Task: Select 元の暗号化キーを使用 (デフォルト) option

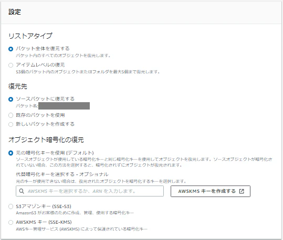Action: pos(11,153)
